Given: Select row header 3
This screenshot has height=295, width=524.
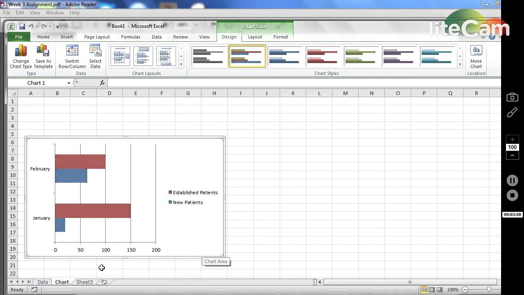Looking at the screenshot, I should (13, 118).
